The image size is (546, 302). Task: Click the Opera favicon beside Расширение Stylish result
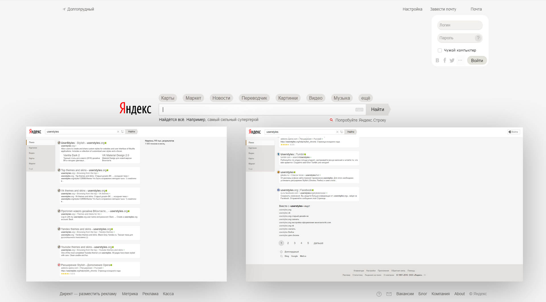coord(59,265)
